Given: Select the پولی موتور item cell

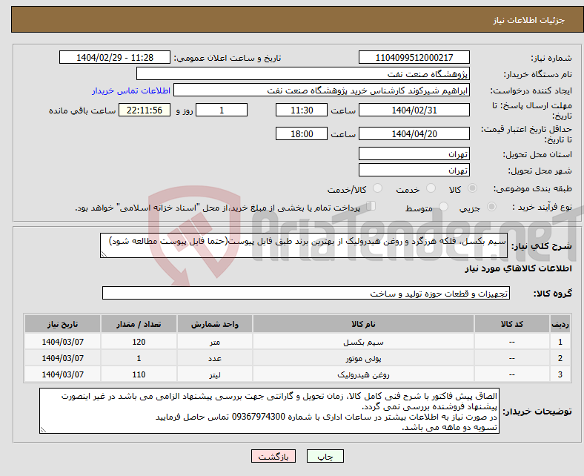Looking at the screenshot, I should tap(363, 358).
